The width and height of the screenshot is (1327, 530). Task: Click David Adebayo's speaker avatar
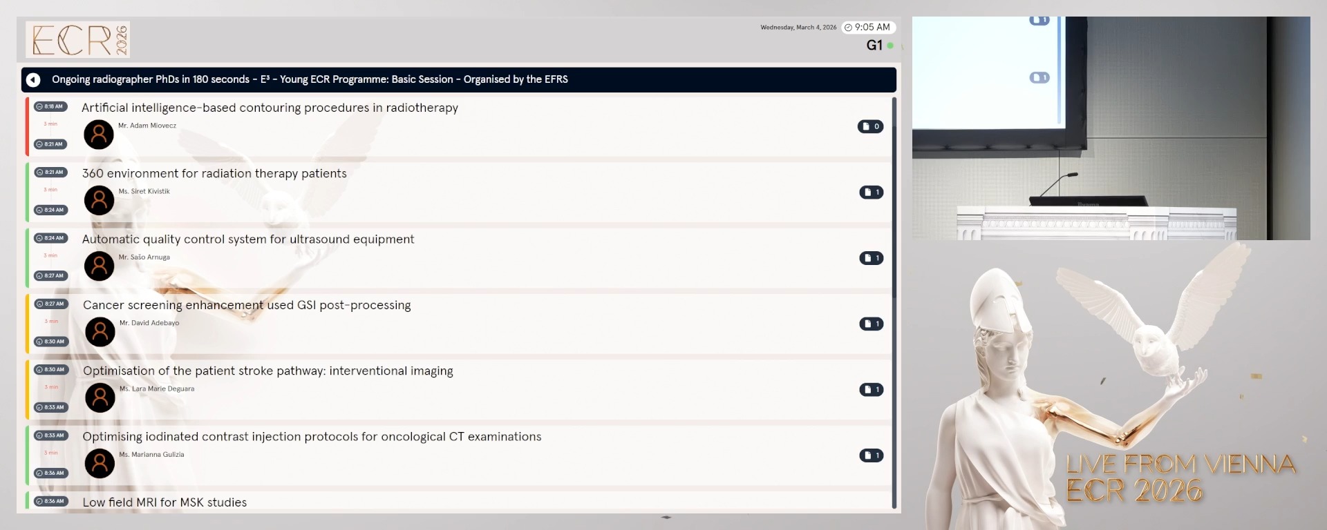[100, 332]
